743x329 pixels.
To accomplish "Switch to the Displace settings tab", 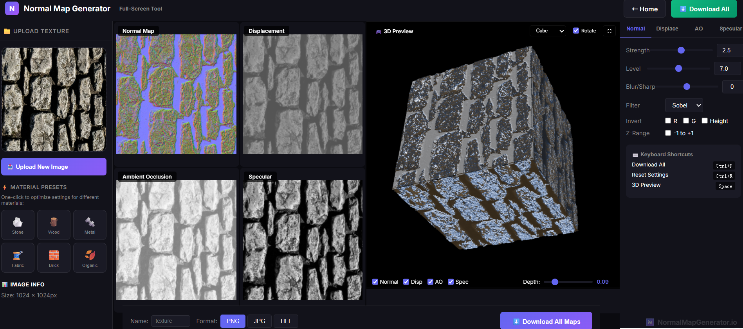I will [667, 29].
